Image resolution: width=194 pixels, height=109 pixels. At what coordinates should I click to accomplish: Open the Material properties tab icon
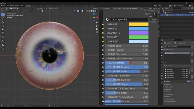tap(162, 79)
